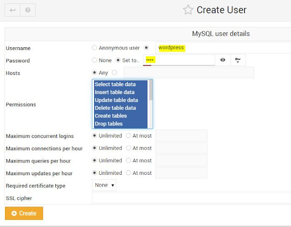291x227 pixels.
Task: Set Maximum concurrent logins to At most
Action: pyautogui.click(x=128, y=136)
